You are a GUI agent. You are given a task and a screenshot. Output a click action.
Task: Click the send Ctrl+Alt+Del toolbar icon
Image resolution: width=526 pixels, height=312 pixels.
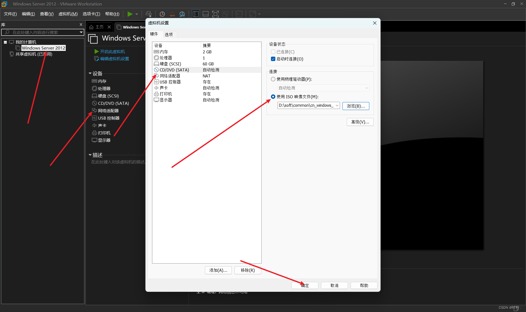coord(148,14)
